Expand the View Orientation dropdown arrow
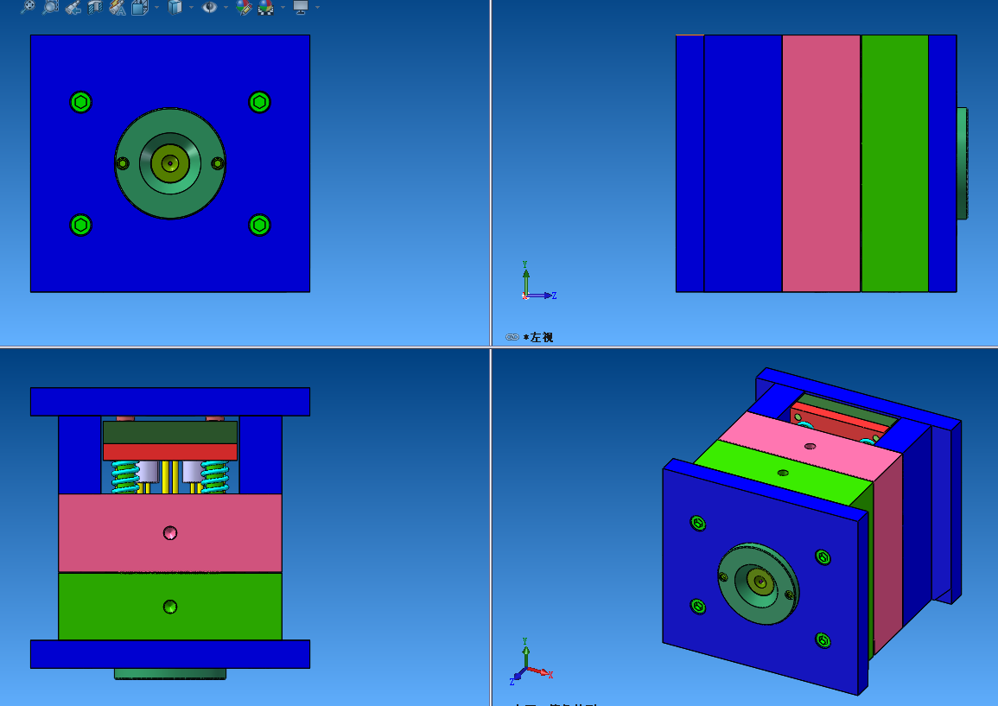The width and height of the screenshot is (998, 706). [x=156, y=7]
